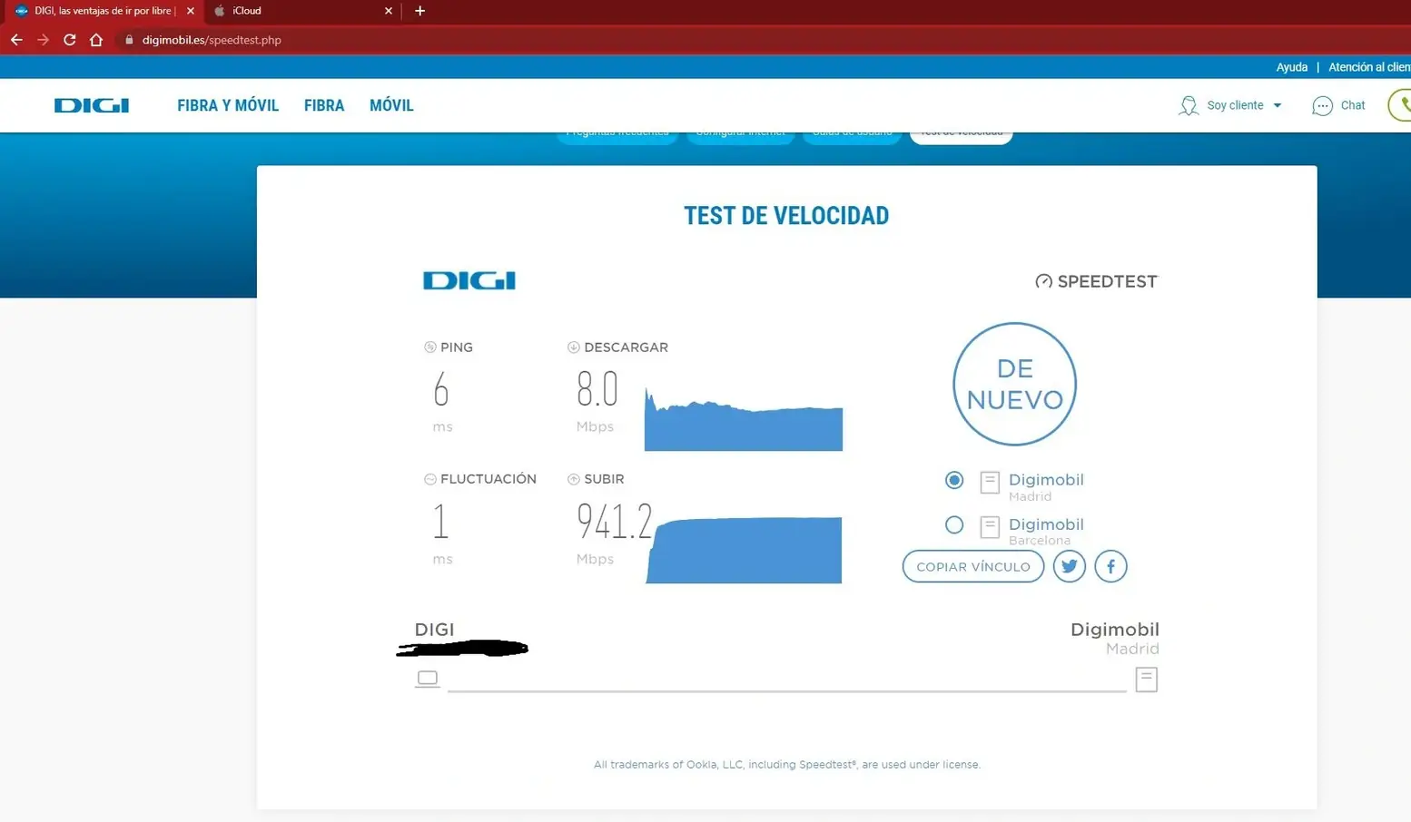
Task: Share result on Twitter
Action: tap(1069, 566)
